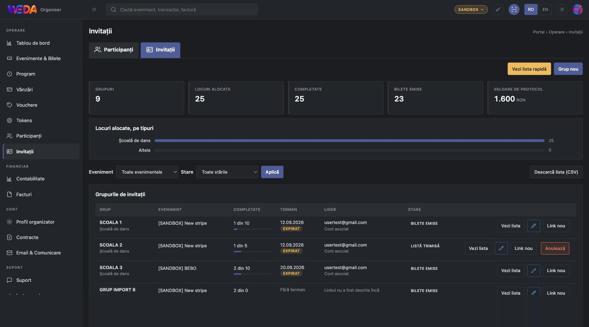Download the list as CSV
The width and height of the screenshot is (589, 327).
click(556, 172)
